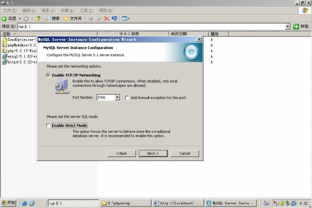Check Enable Strict Mode

[x=48, y=126]
